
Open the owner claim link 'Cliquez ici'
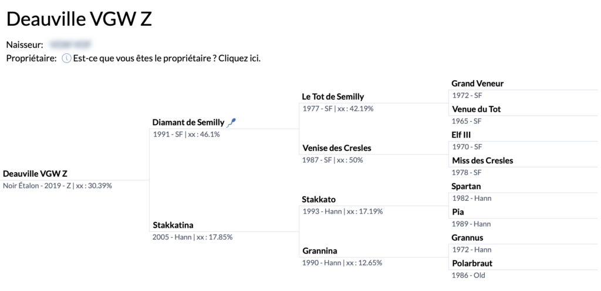pyautogui.click(x=239, y=59)
